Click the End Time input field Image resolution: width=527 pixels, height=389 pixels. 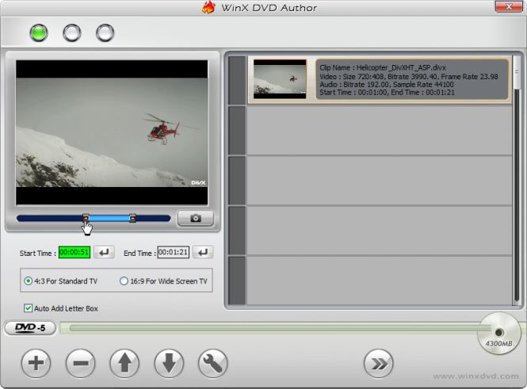[173, 253]
